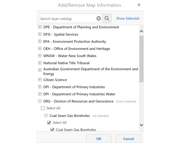The height and width of the screenshot is (143, 180).
Task: Collapse the Coal Seam Gas Boreholes subgroup
Action: point(46,115)
